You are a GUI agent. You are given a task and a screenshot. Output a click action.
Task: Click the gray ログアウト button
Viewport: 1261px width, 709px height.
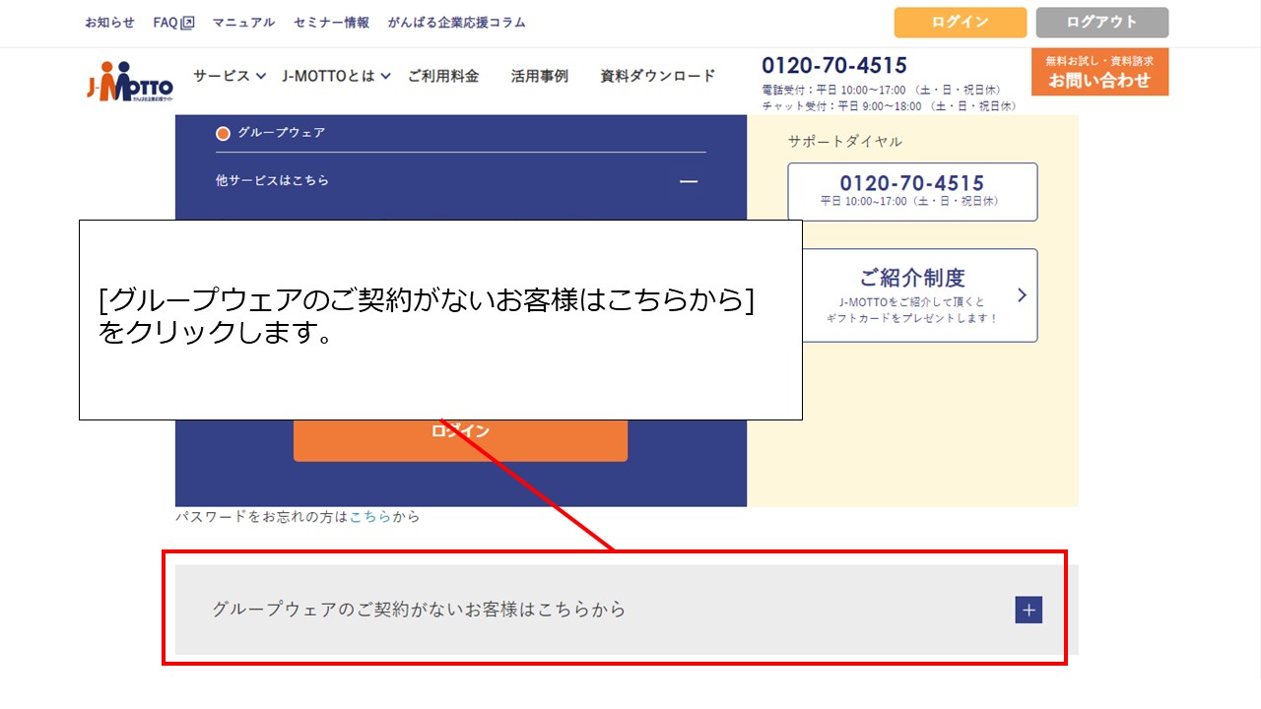(1102, 23)
